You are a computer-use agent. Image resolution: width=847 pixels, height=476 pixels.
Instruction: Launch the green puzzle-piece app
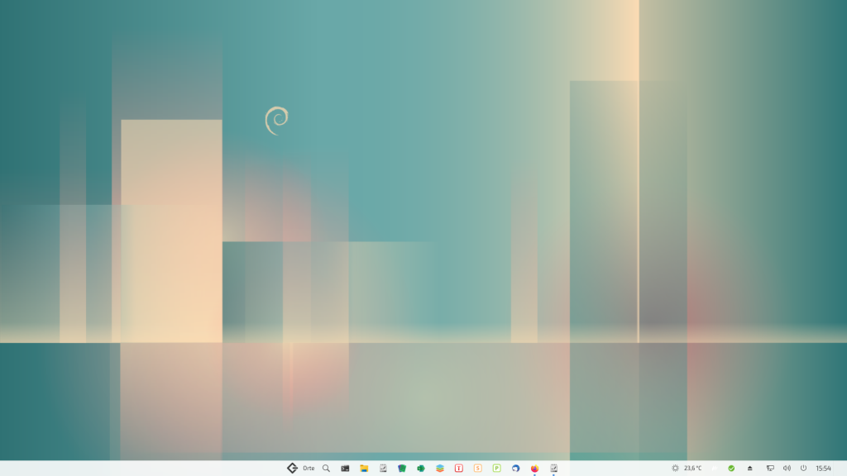421,468
